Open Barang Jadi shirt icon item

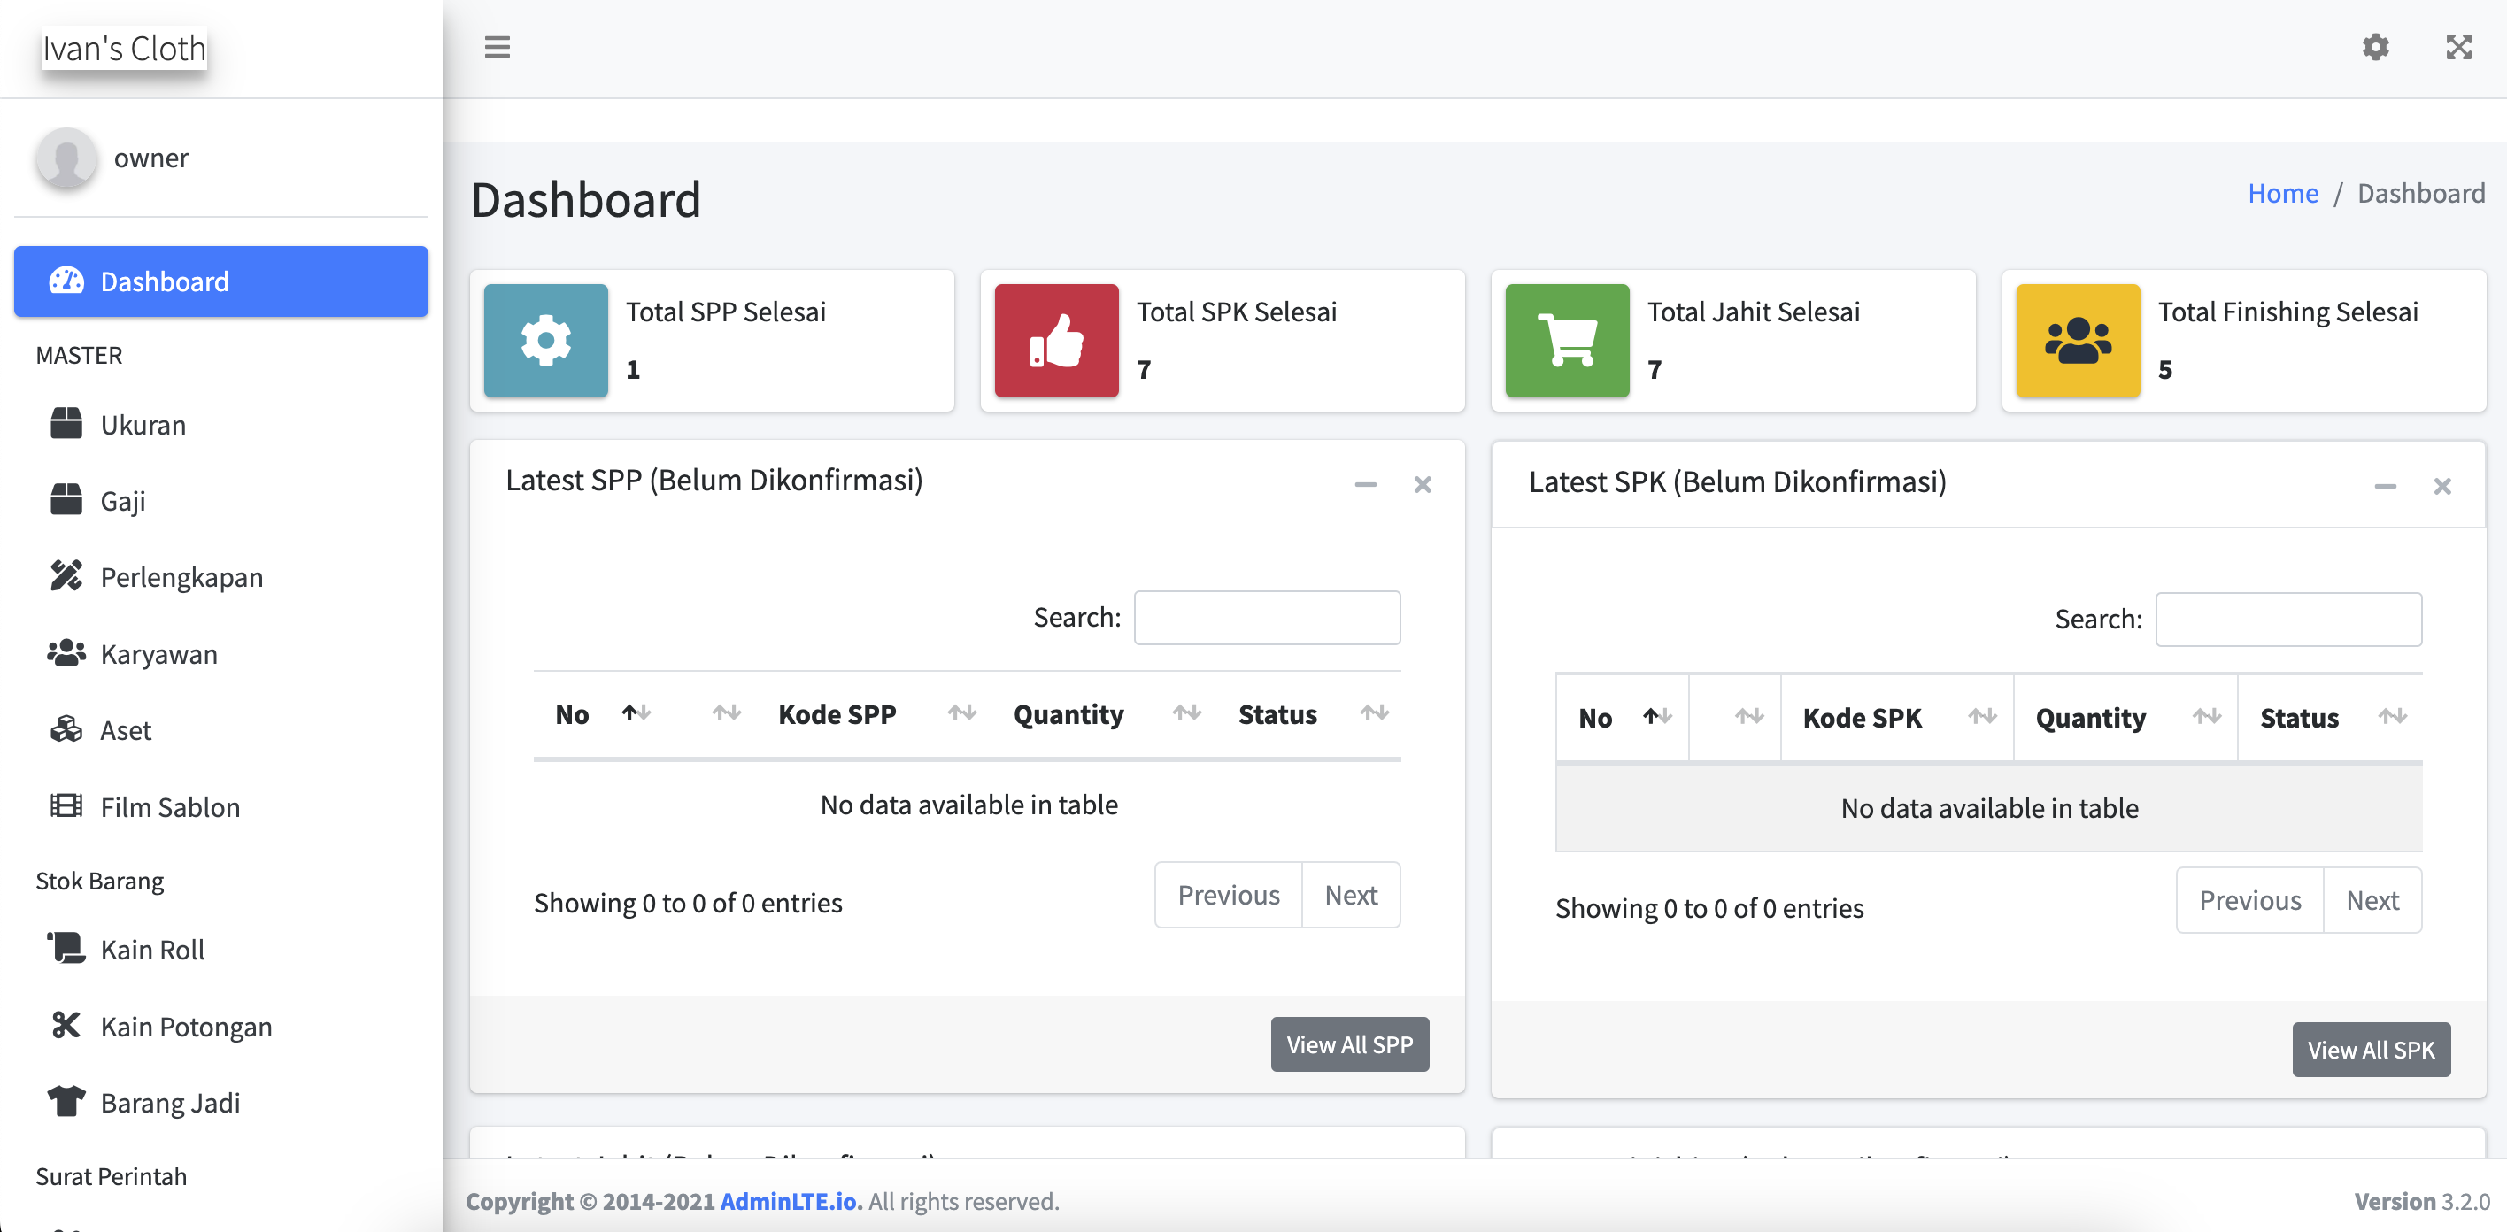pyautogui.click(x=169, y=1102)
